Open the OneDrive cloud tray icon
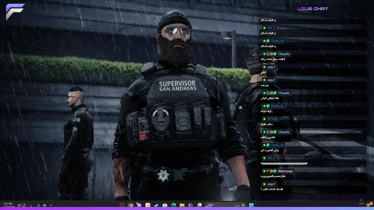The width and height of the screenshot is (374, 210). click(x=45, y=206)
